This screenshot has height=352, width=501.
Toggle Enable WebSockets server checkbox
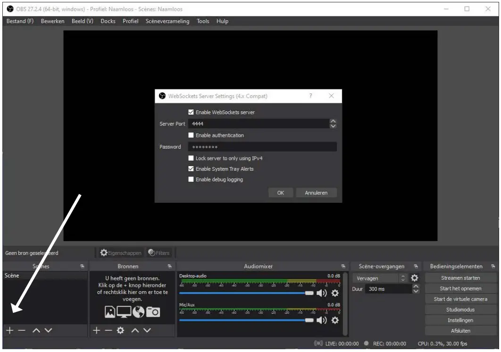pyautogui.click(x=191, y=112)
